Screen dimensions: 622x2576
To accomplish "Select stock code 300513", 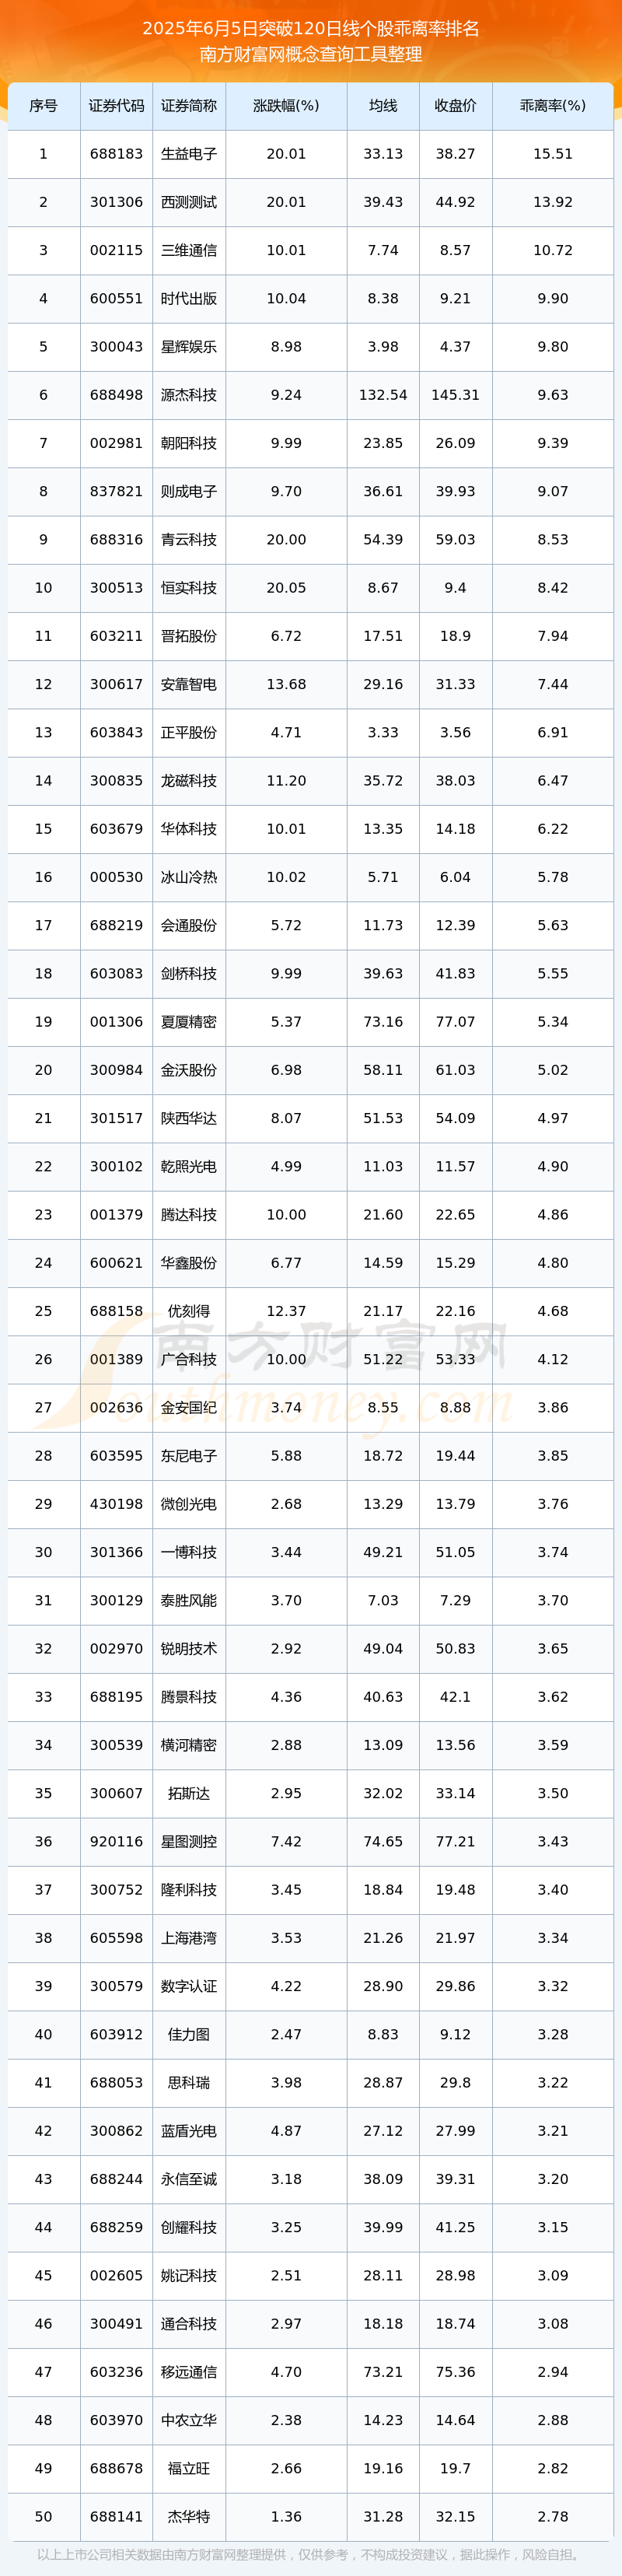I will (116, 588).
